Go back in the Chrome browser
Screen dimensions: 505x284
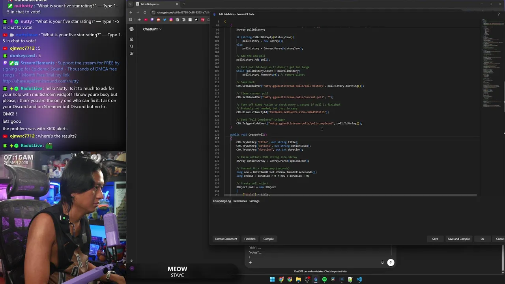(x=131, y=12)
